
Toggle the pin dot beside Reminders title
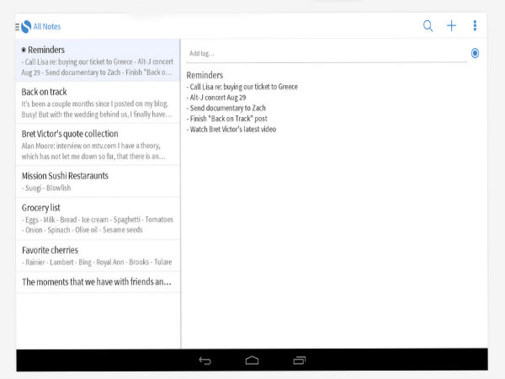click(24, 51)
